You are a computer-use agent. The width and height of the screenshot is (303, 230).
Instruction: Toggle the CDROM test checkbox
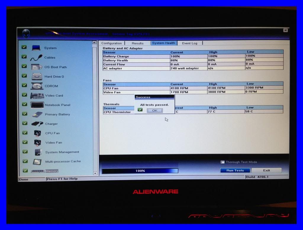pos(24,85)
